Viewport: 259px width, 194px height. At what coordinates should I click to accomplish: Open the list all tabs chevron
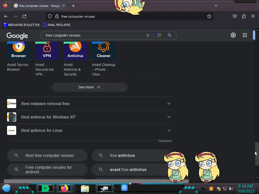pyautogui.click(x=216, y=6)
